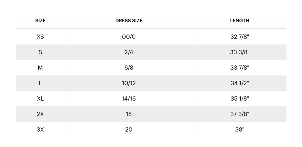Image resolution: width=302 pixels, height=147 pixels.
Task: Click the 14/16 dress size cell
Action: coord(129,99)
